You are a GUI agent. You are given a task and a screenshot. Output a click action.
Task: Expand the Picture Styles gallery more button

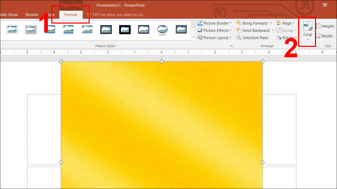click(x=193, y=37)
